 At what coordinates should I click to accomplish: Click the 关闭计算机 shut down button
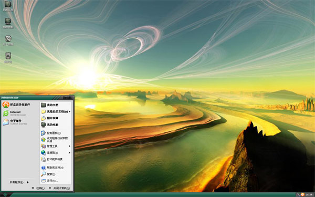click(x=59, y=188)
